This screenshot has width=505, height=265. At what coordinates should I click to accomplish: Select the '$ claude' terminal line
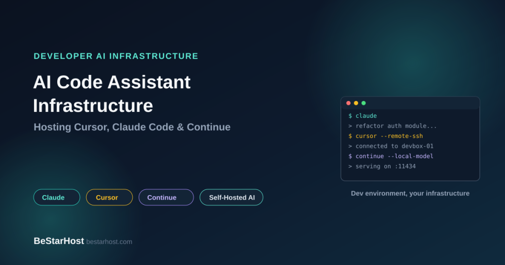[362, 116]
